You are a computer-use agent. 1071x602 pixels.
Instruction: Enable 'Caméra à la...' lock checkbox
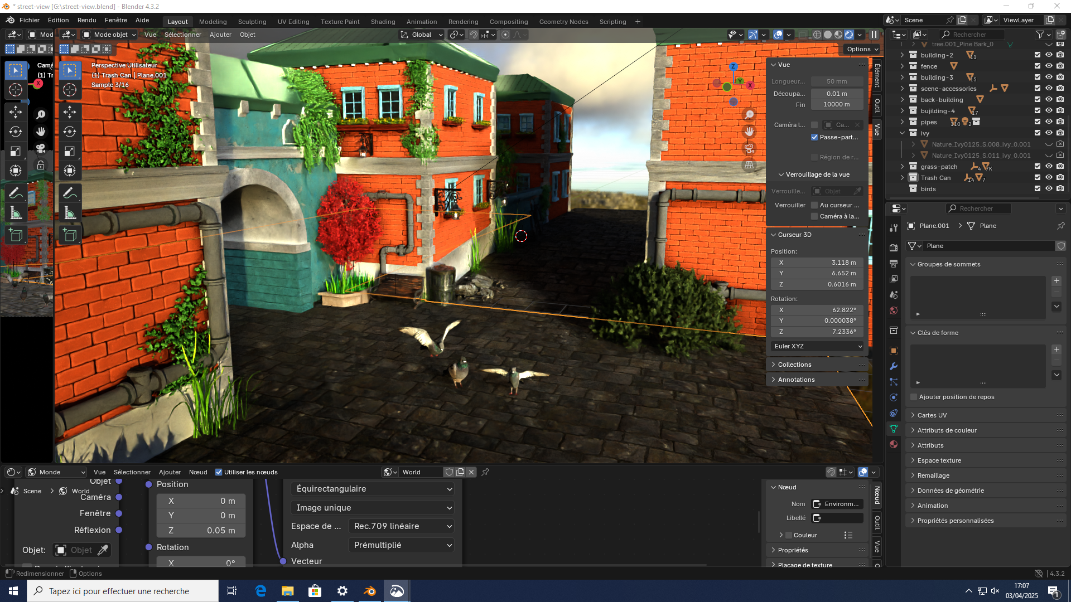coord(814,216)
